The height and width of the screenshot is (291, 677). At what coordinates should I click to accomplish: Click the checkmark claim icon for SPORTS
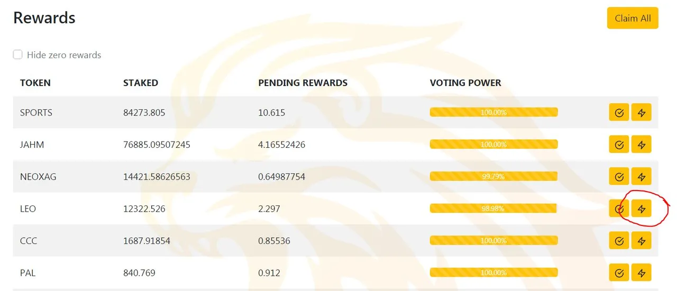619,112
